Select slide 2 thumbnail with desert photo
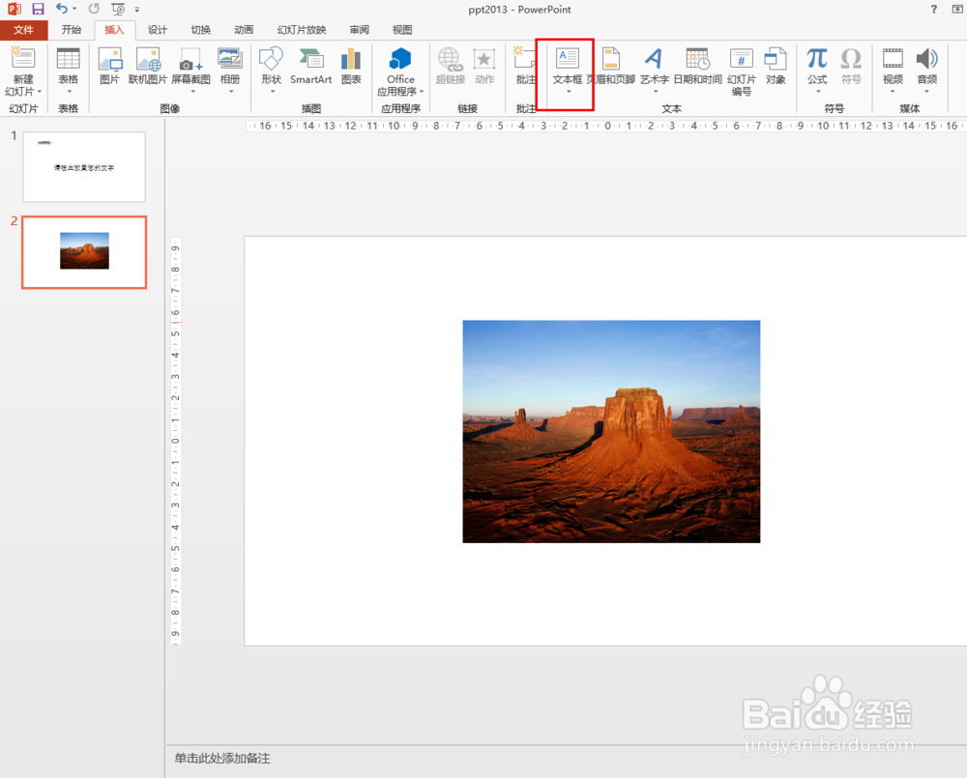The width and height of the screenshot is (967, 778). (x=84, y=252)
